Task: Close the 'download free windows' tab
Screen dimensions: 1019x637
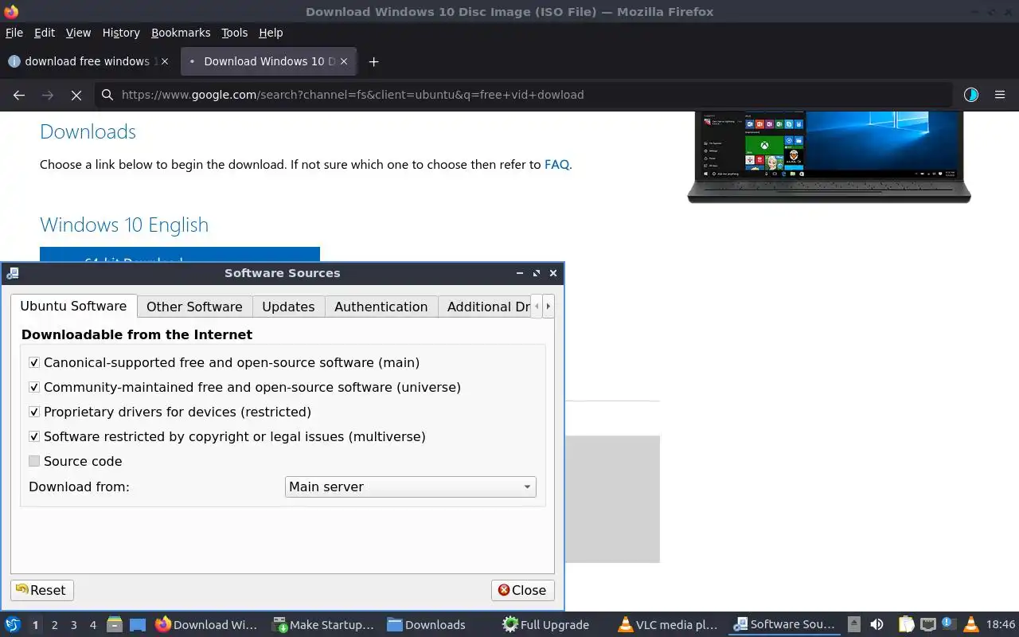Action: pyautogui.click(x=164, y=61)
